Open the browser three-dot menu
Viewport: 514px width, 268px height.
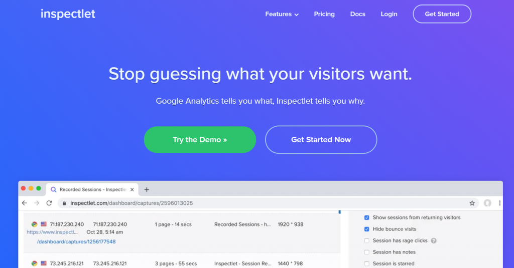point(499,203)
